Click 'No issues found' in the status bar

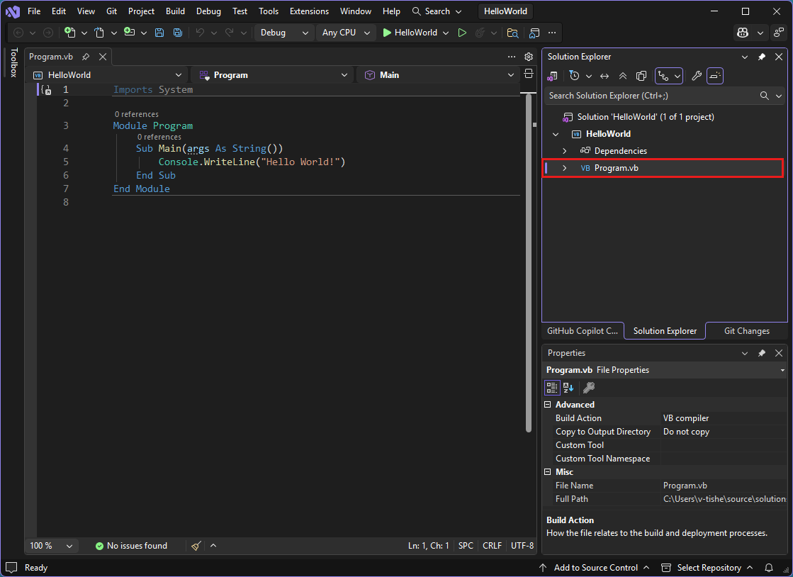(131, 545)
